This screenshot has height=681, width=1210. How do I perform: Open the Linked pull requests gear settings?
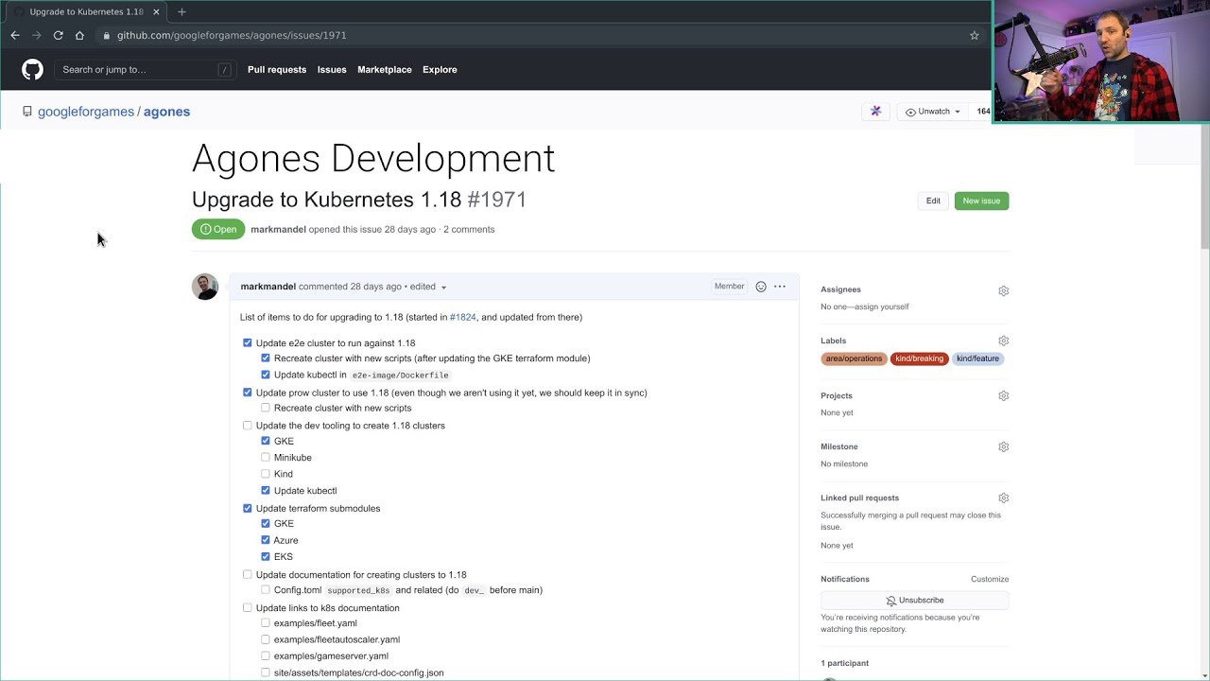pos(1003,498)
